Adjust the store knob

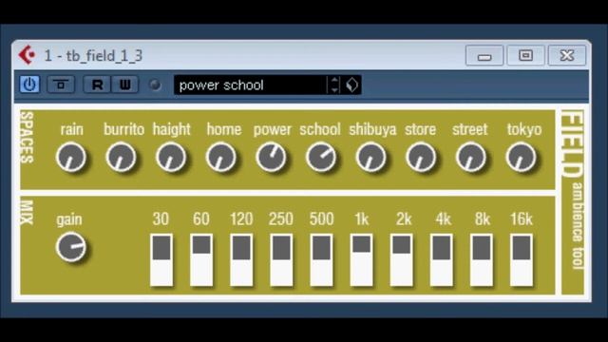(421, 157)
